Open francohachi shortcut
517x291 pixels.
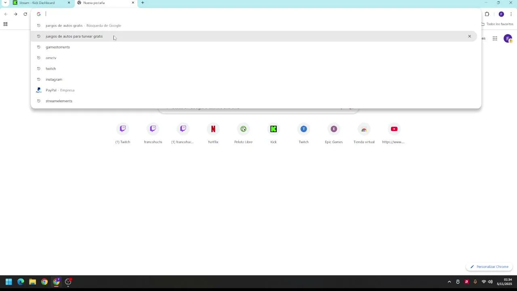(x=153, y=134)
